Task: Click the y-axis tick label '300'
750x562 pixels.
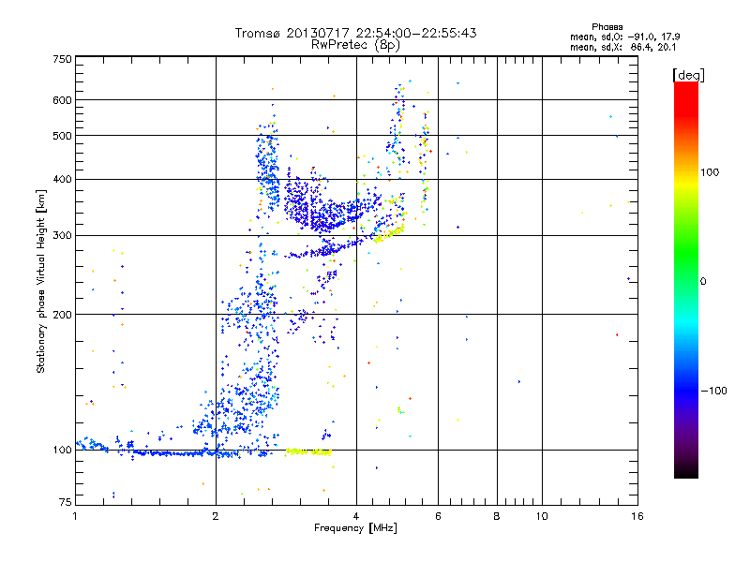Action: pos(62,235)
